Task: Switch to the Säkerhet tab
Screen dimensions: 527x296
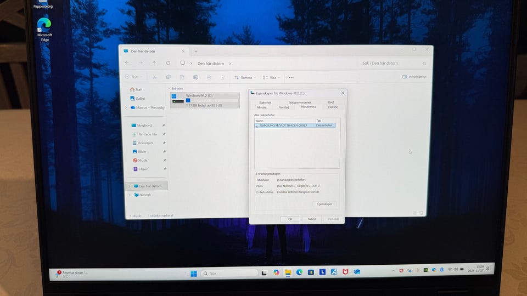Action: pyautogui.click(x=265, y=103)
